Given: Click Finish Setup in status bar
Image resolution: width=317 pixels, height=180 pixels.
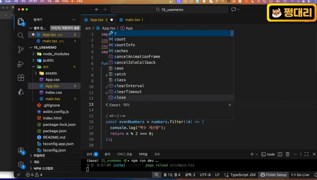Looking at the screenshot, I should pyautogui.click(x=274, y=175).
